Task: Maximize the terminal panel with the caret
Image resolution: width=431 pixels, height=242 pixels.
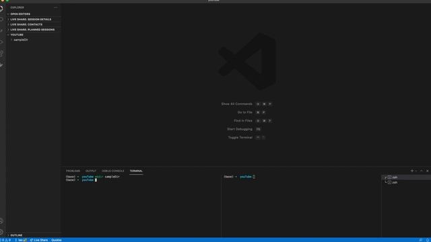Action: (422, 171)
